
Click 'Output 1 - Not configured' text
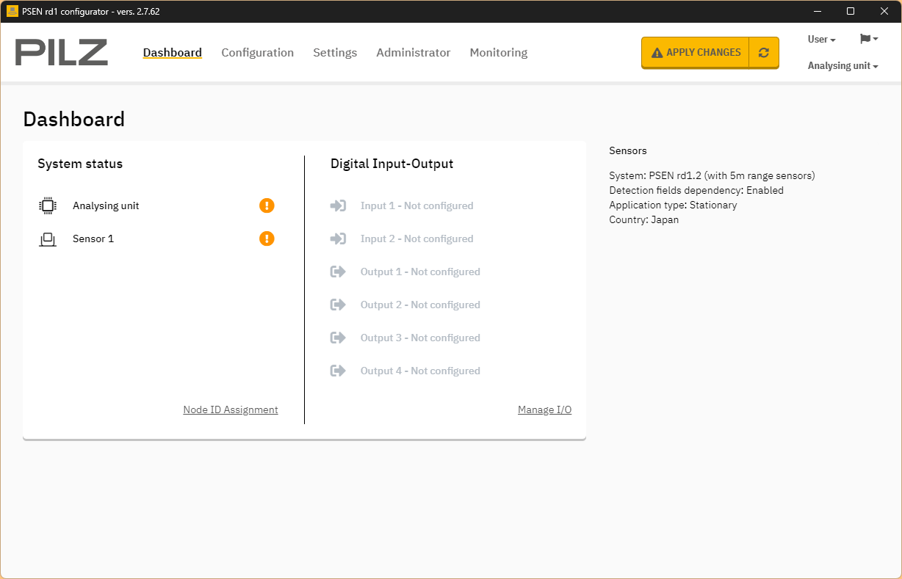420,272
